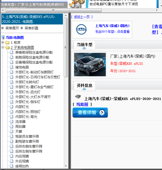Click page icon beside 外部灯光-远光灯

point(12,92)
